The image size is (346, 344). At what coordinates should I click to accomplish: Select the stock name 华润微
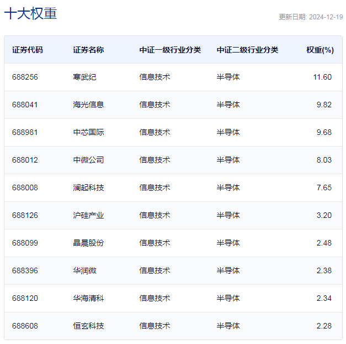tap(84, 270)
